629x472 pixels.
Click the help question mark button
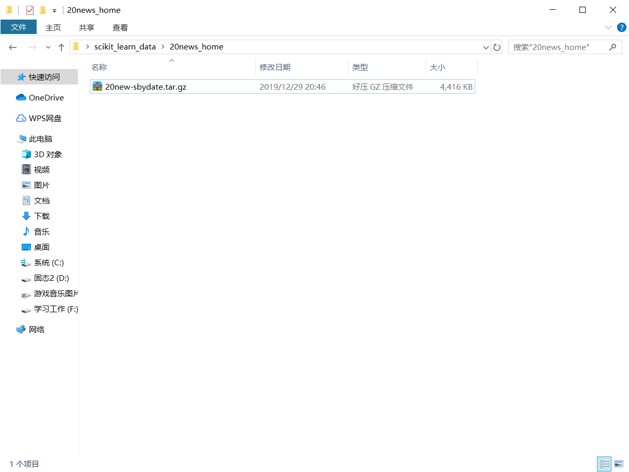pos(621,27)
